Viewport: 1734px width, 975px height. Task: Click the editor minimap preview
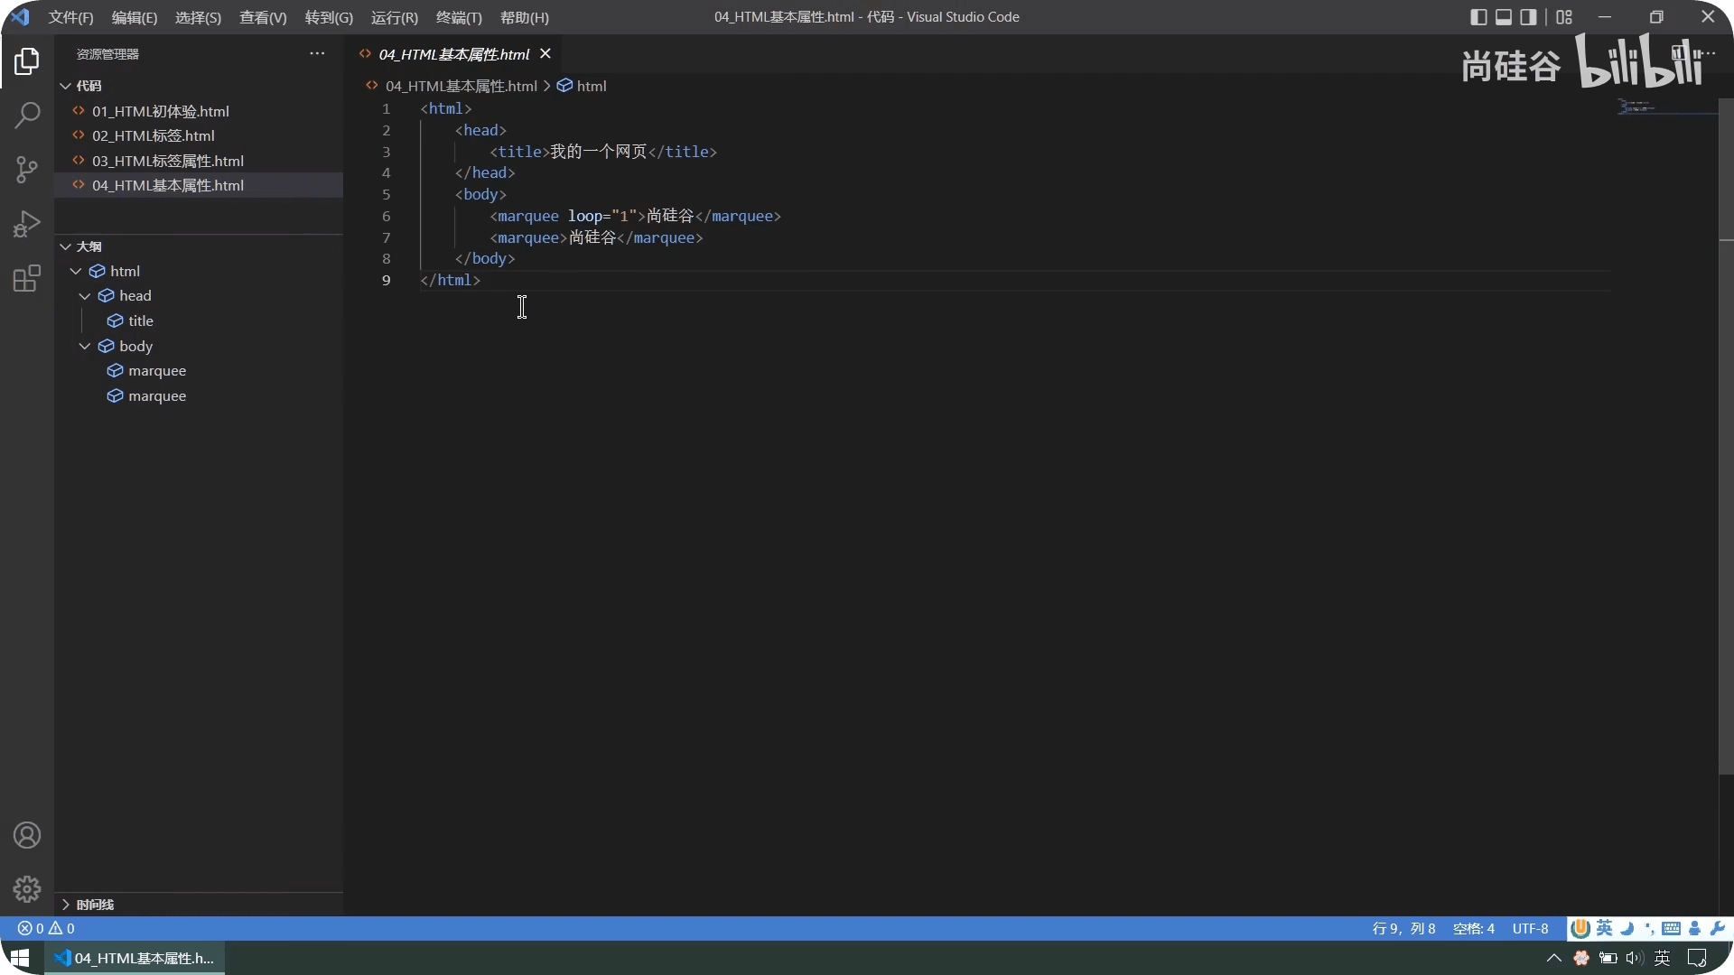click(1636, 107)
